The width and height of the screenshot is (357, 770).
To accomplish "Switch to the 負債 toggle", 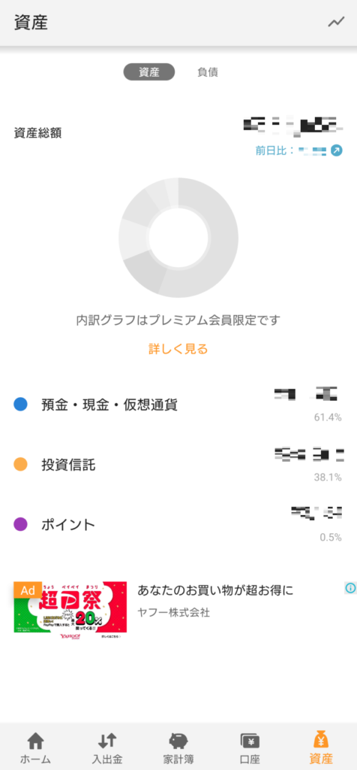I will pos(208,72).
